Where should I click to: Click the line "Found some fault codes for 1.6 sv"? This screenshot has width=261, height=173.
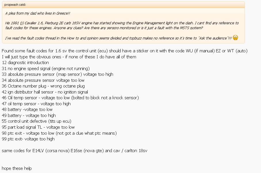124,51
